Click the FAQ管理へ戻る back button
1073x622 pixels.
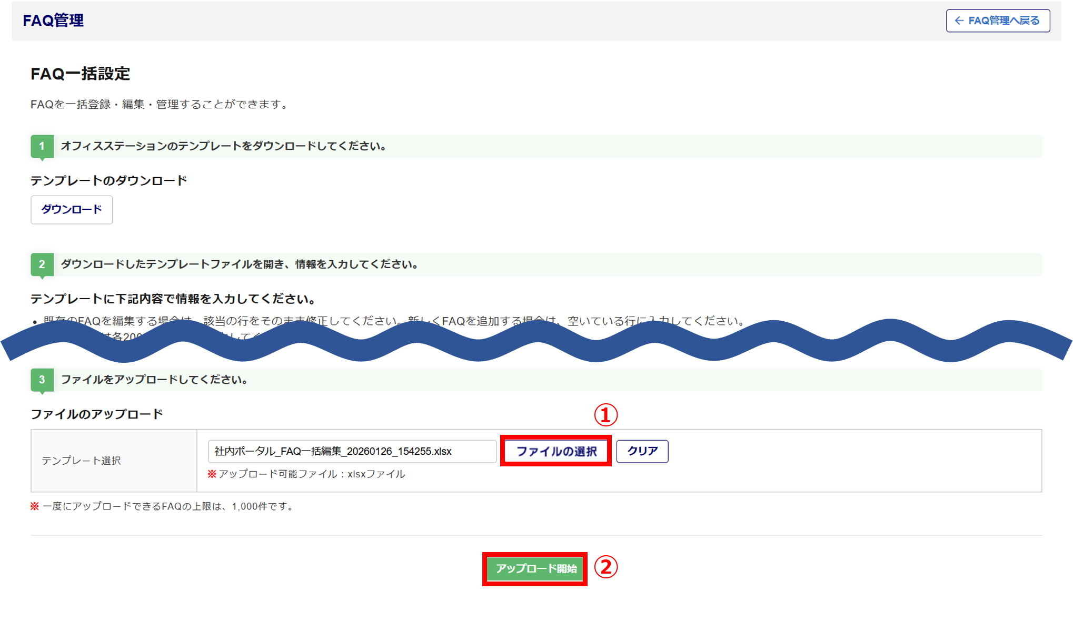point(998,21)
